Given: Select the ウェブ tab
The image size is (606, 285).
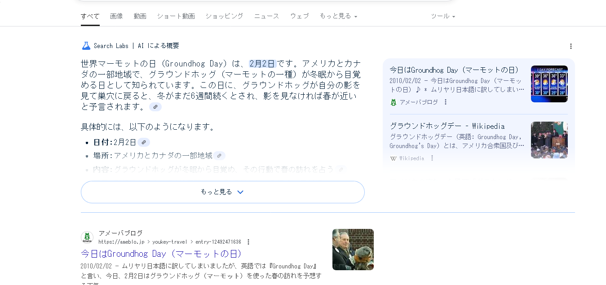Looking at the screenshot, I should [299, 16].
